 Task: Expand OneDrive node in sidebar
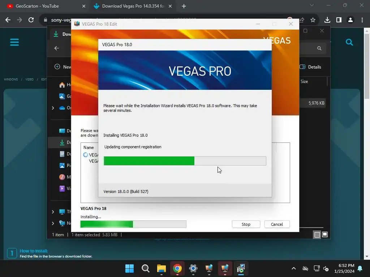(x=53, y=108)
